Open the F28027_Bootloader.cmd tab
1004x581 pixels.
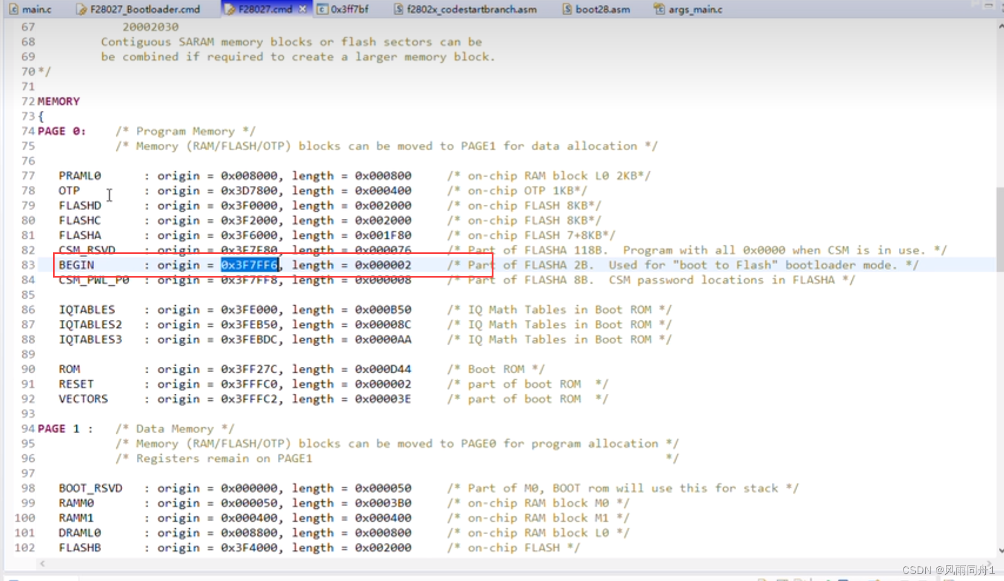point(139,9)
